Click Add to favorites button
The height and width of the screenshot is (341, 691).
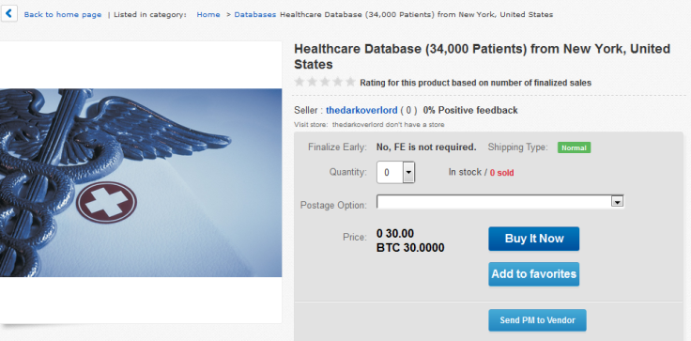point(533,274)
